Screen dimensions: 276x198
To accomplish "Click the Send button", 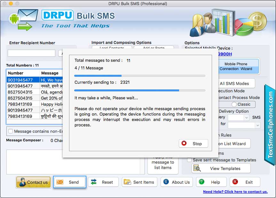I will [x=70, y=182].
